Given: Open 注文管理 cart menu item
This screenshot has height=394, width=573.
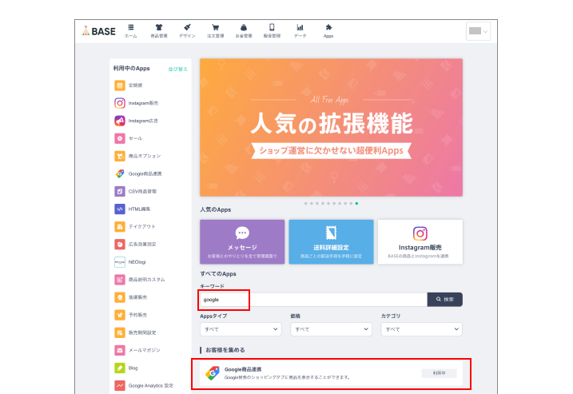Looking at the screenshot, I should point(215,31).
